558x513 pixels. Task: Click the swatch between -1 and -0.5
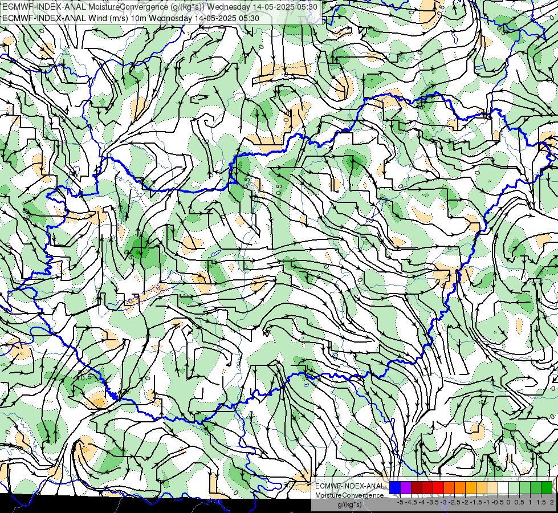492,487
